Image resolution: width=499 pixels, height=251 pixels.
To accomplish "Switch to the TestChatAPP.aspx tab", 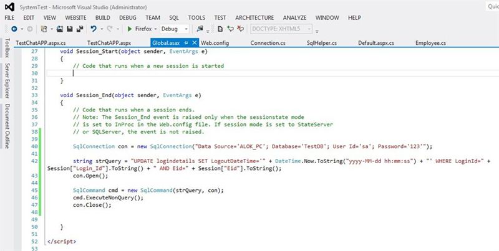I will tap(109, 43).
